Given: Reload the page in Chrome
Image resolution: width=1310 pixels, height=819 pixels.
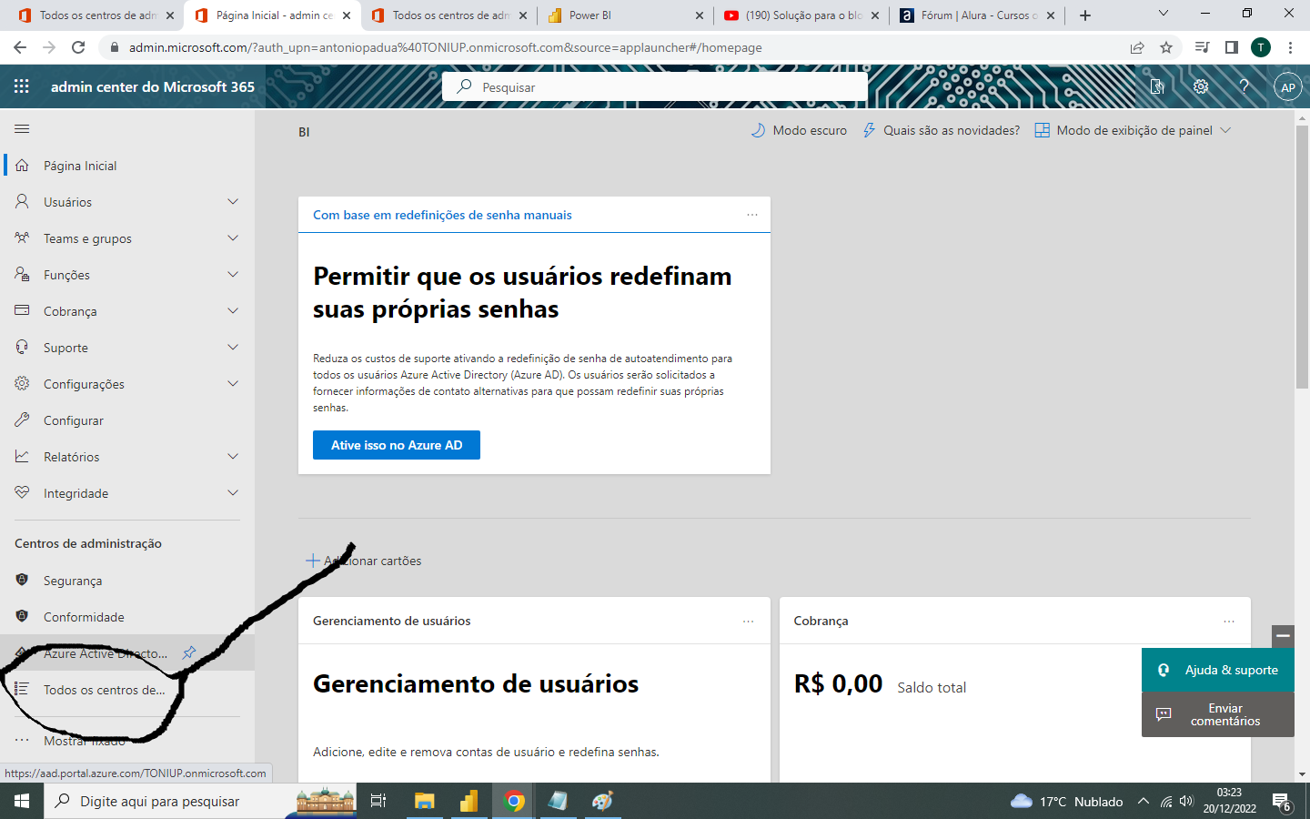Looking at the screenshot, I should tap(78, 47).
